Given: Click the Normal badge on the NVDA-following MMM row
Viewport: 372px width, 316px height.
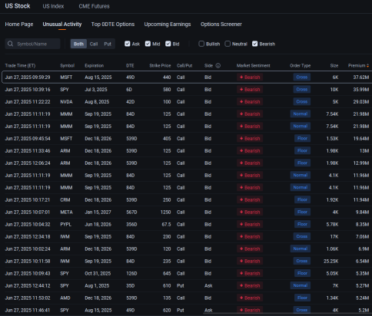Looking at the screenshot, I should point(301,114).
